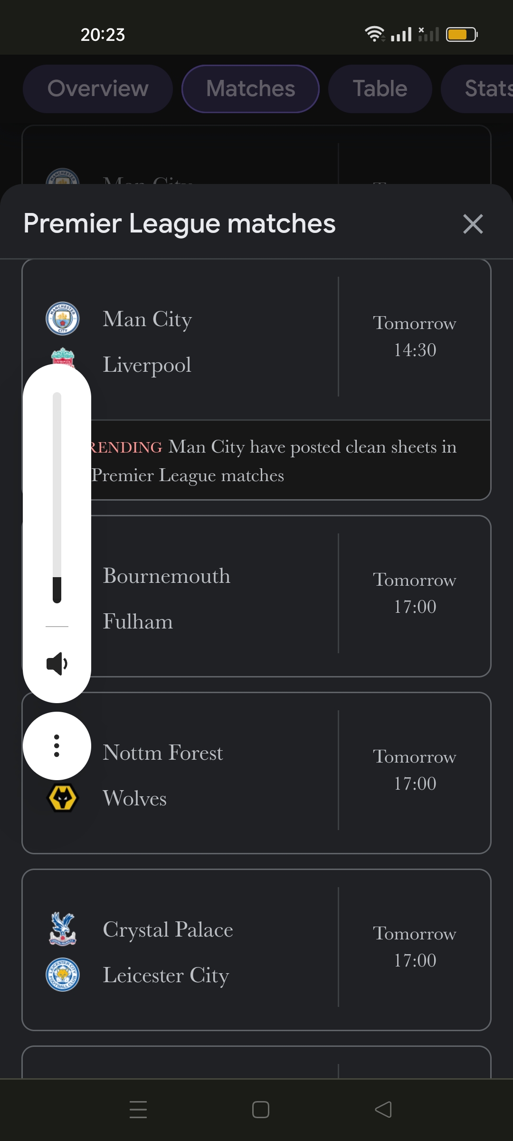Tap the Leicester City club crest
Viewport: 513px width, 1141px height.
[63, 975]
